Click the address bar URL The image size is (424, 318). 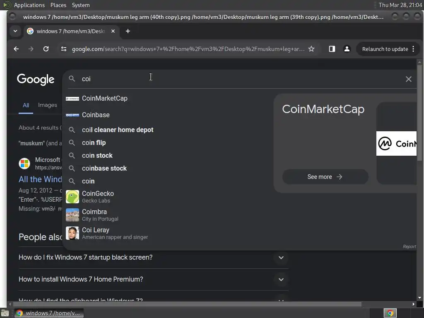pos(188,49)
